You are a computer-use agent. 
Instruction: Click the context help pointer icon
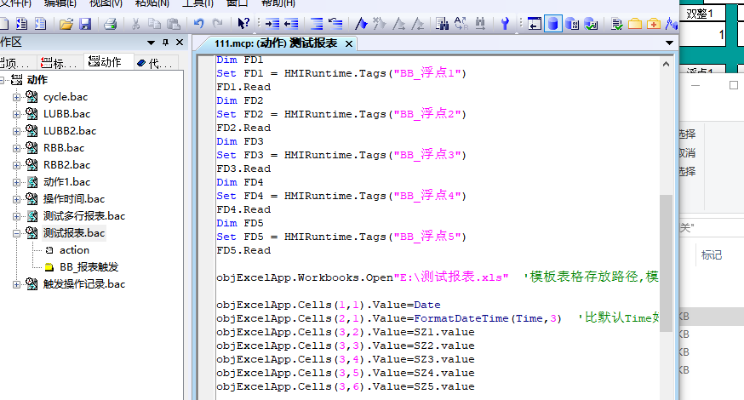[x=243, y=24]
